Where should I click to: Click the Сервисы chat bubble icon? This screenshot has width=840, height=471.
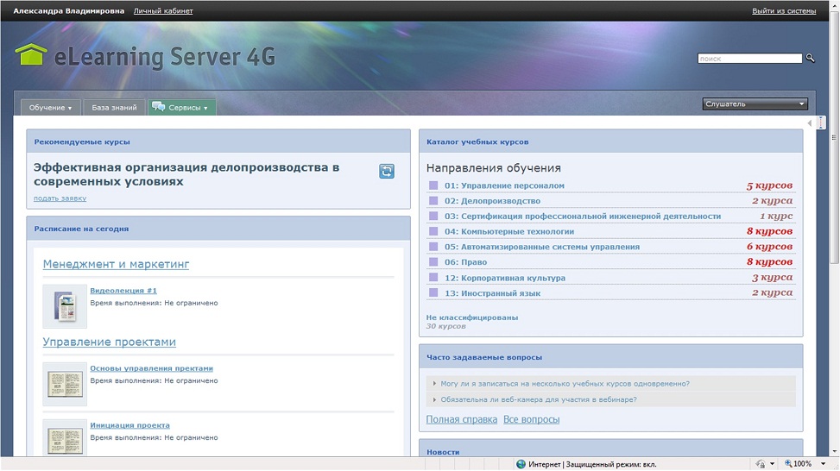coord(158,107)
